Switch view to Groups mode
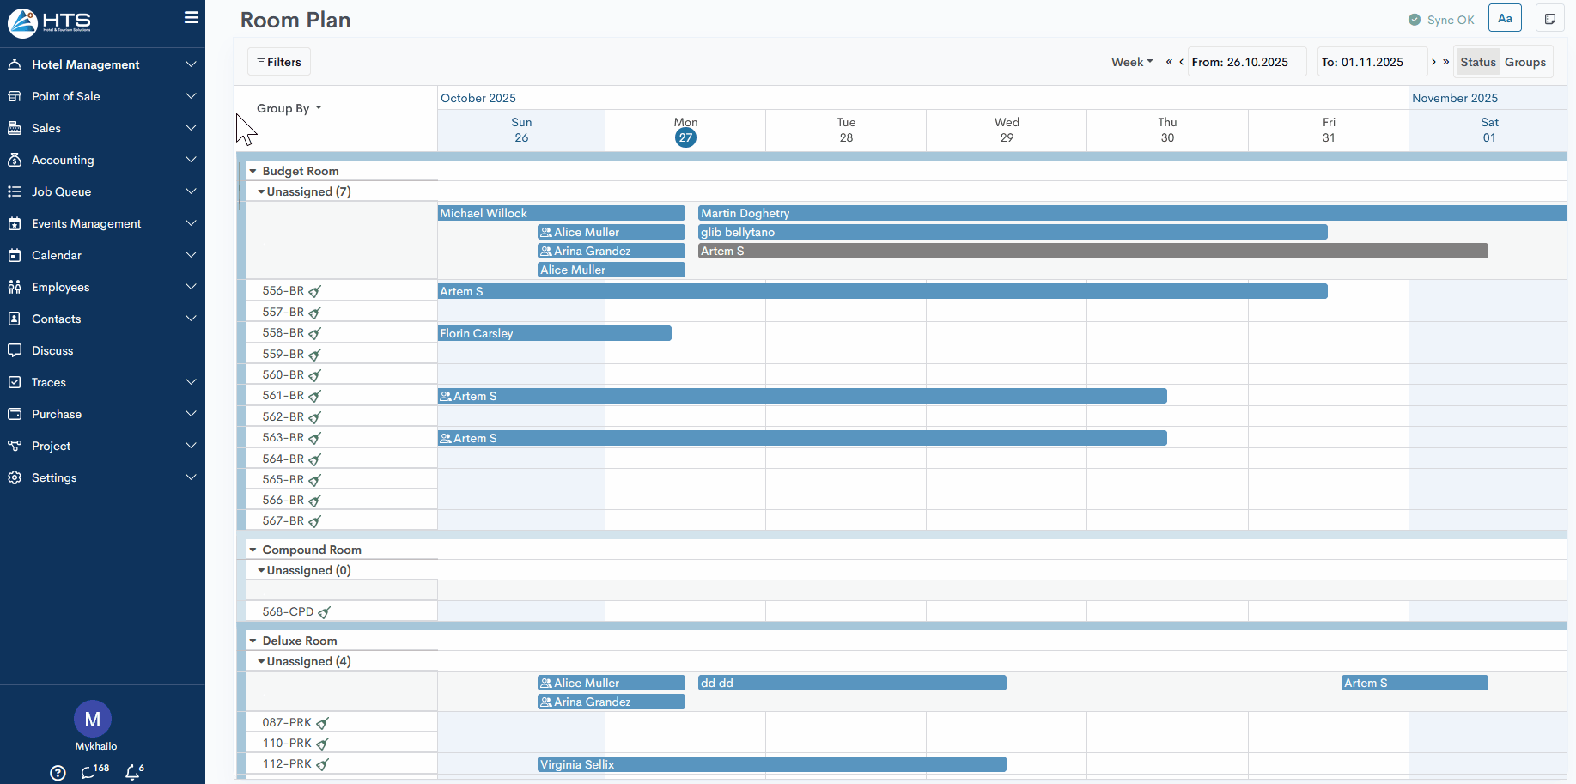This screenshot has height=784, width=1576. click(x=1524, y=62)
